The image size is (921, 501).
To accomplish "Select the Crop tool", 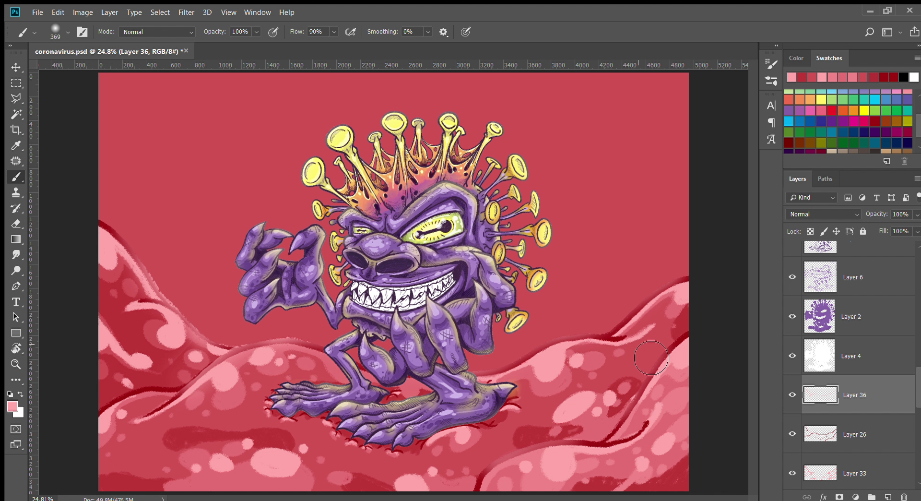I will tap(16, 130).
